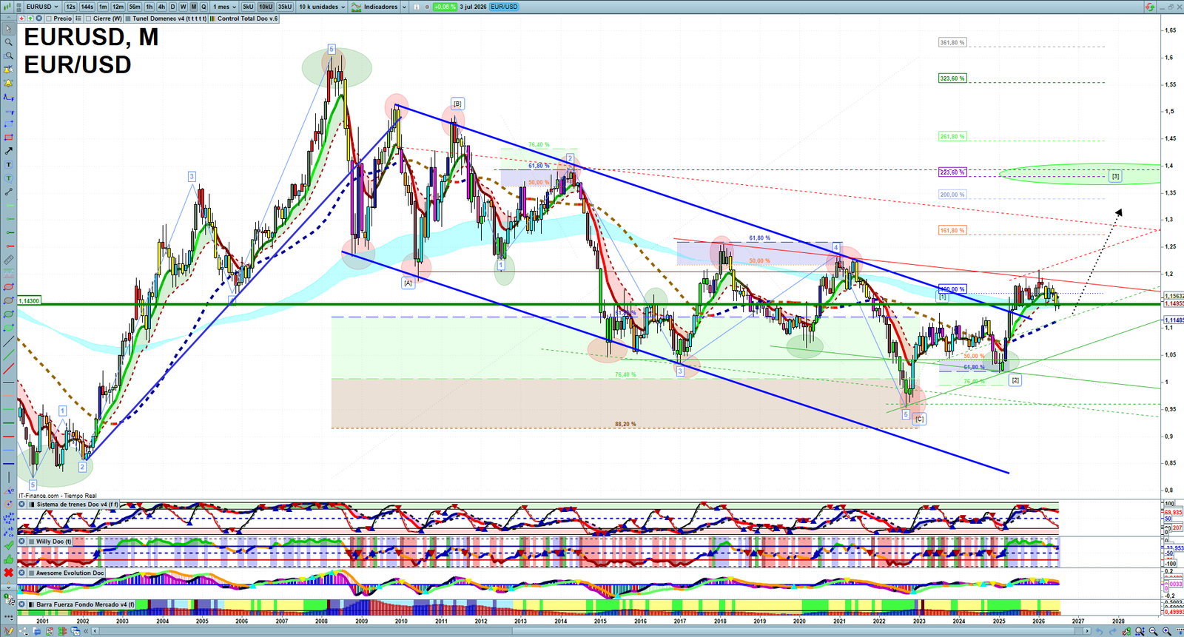The height and width of the screenshot is (637, 1184).
Task: Select the black arrow drawing tool
Action: tap(9, 151)
